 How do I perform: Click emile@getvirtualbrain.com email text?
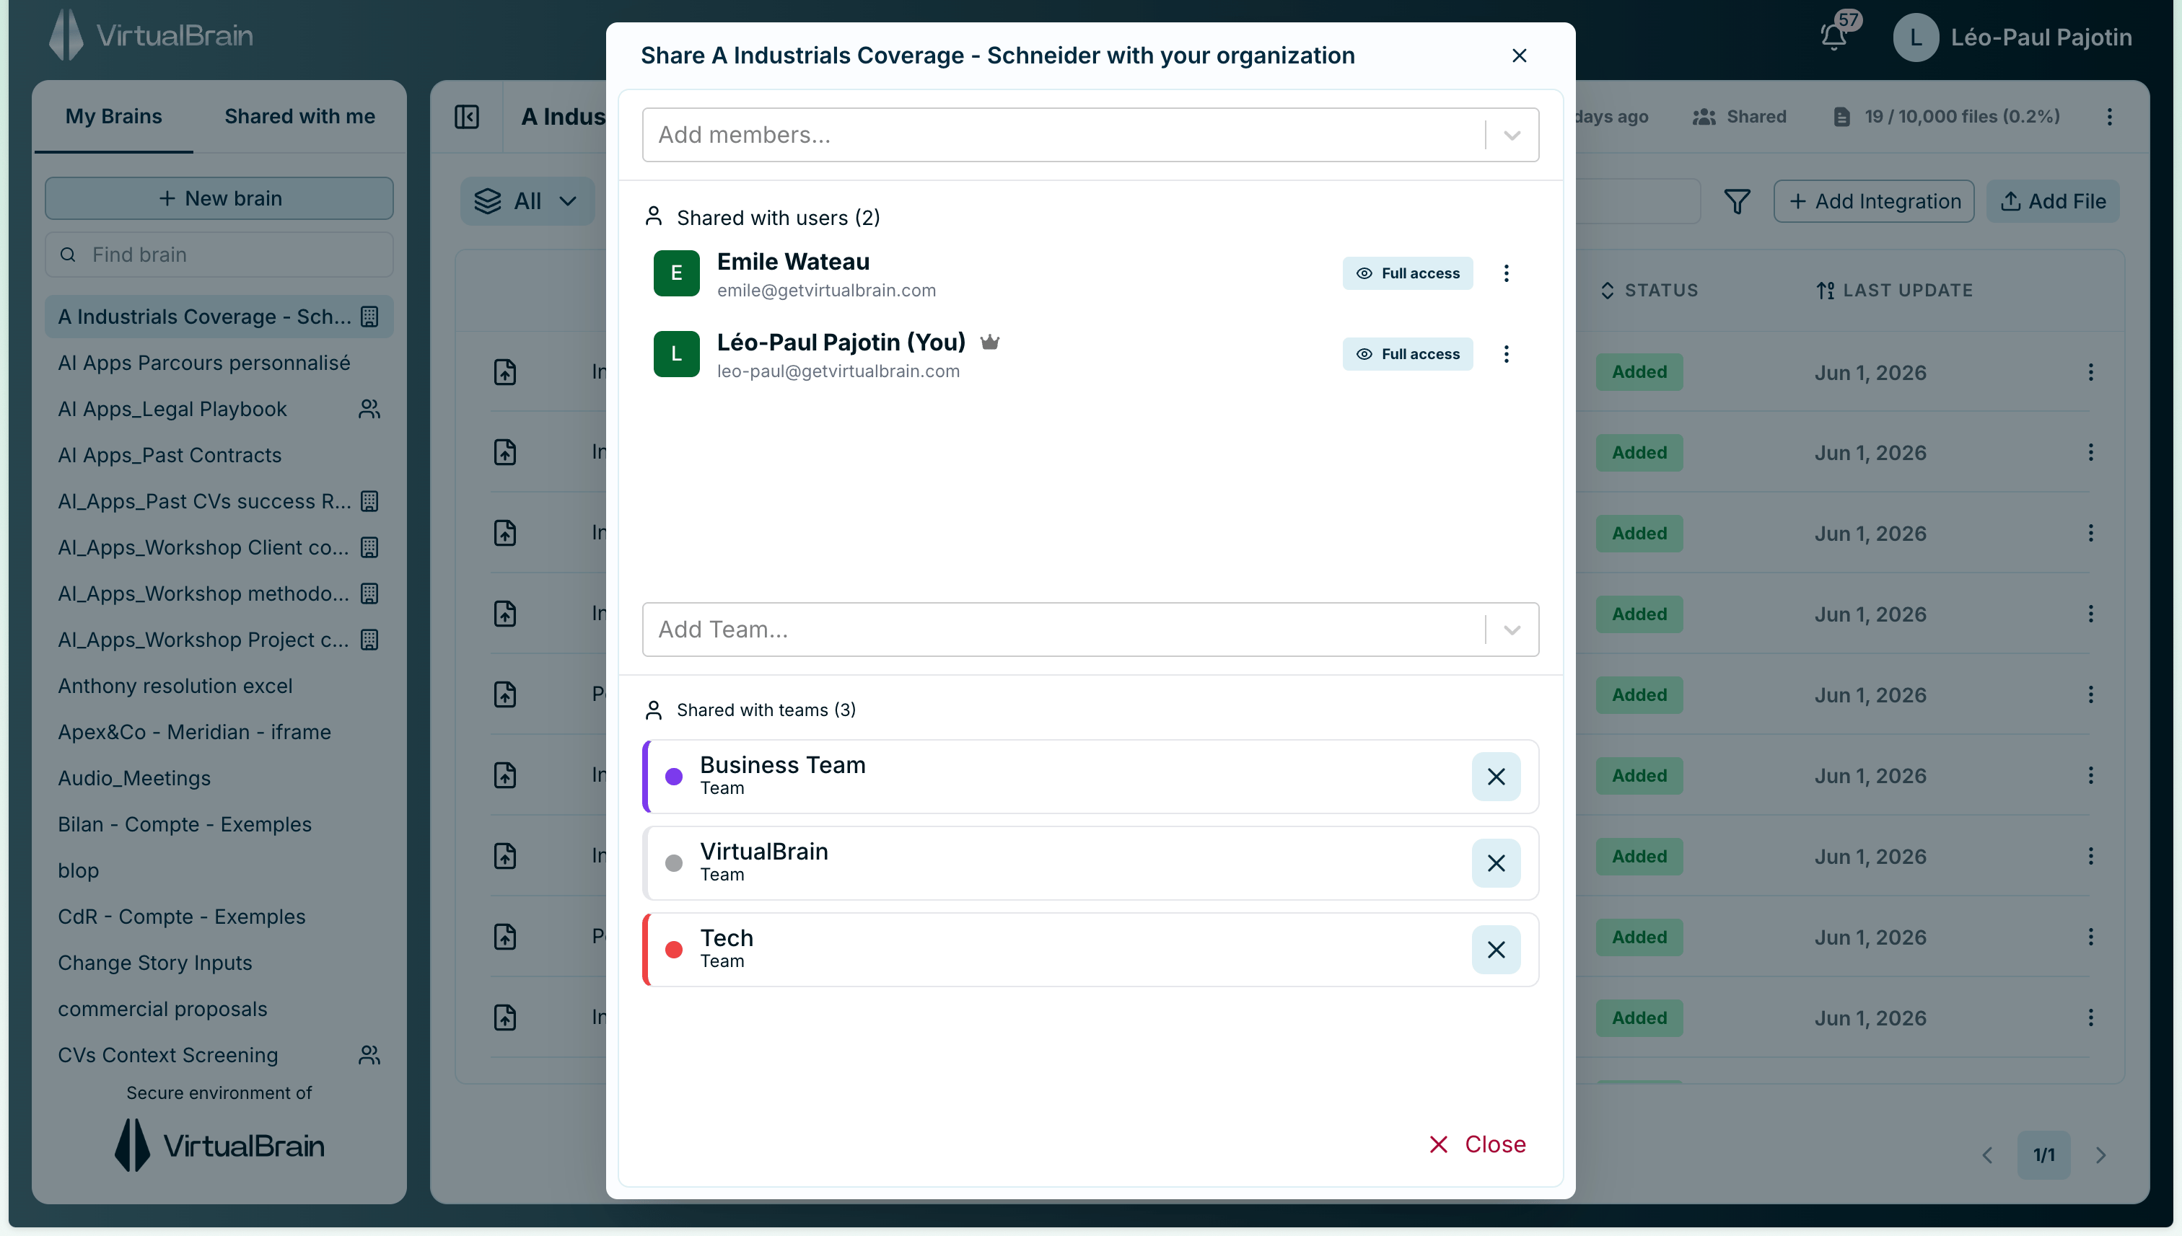pyautogui.click(x=825, y=291)
